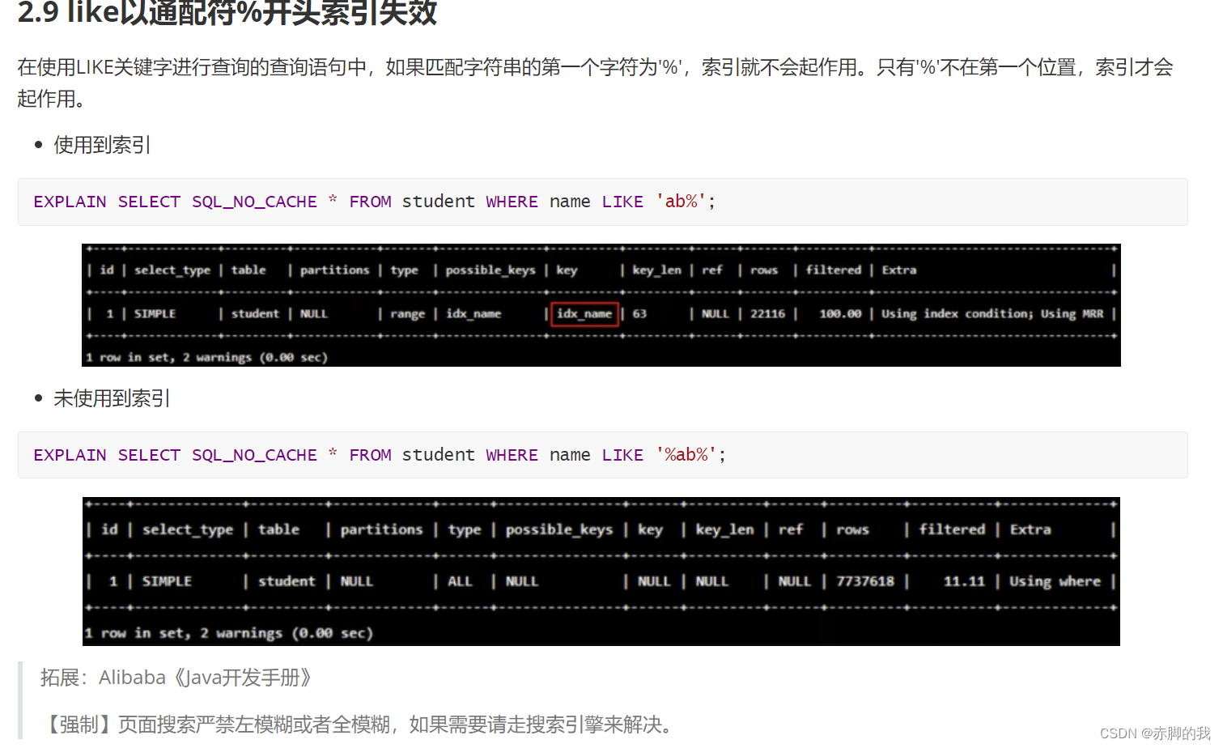This screenshot has height=748, width=1223.
Task: Click 'Using index condition; Using MRR' text
Action: [992, 314]
